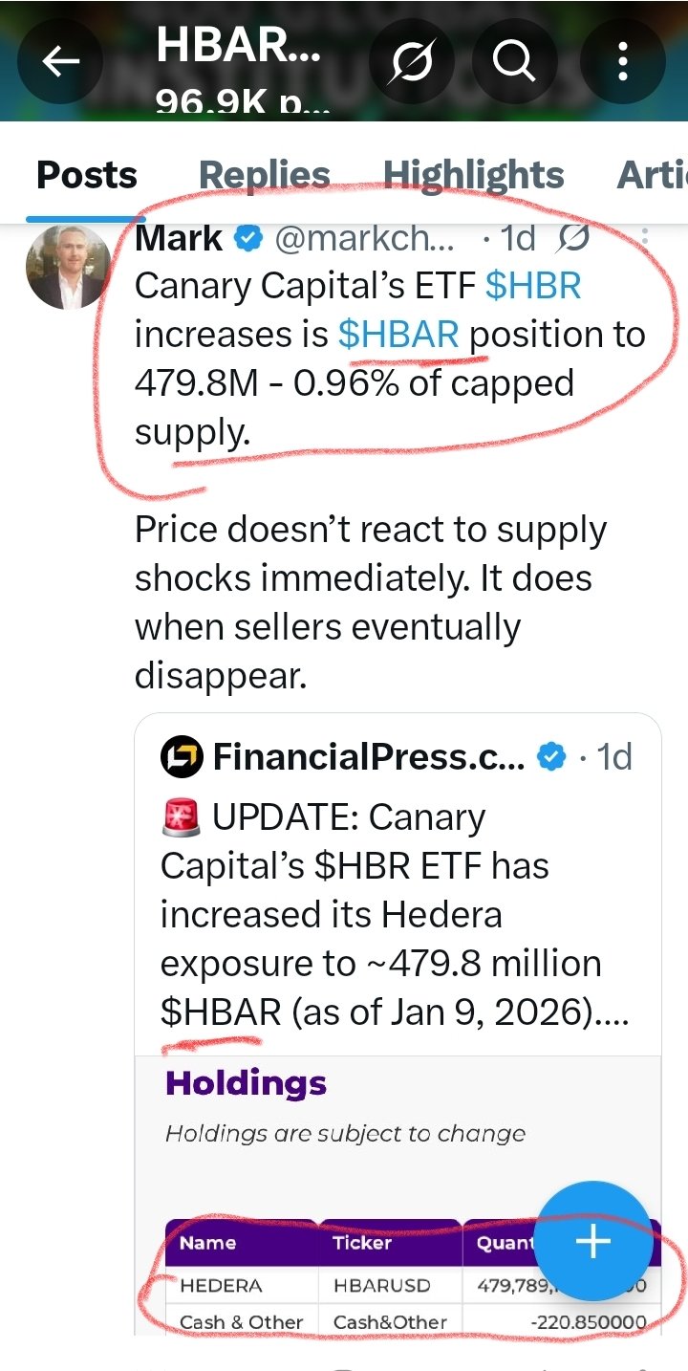The width and height of the screenshot is (688, 1371).
Task: Switch to the Posts tab
Action: tap(86, 176)
